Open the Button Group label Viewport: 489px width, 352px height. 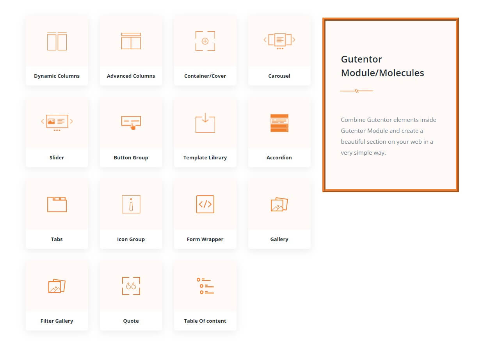pyautogui.click(x=131, y=157)
